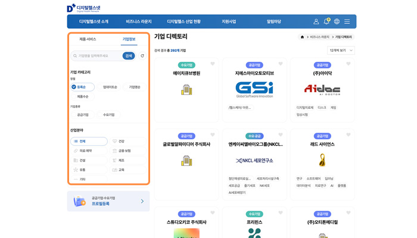Open the 디지털헬스넷 소개 menu
Image resolution: width=417 pixels, height=238 pixels.
click(94, 21)
